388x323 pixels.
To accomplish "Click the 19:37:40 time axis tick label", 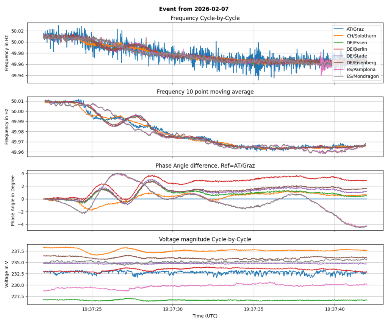I will [335, 309].
